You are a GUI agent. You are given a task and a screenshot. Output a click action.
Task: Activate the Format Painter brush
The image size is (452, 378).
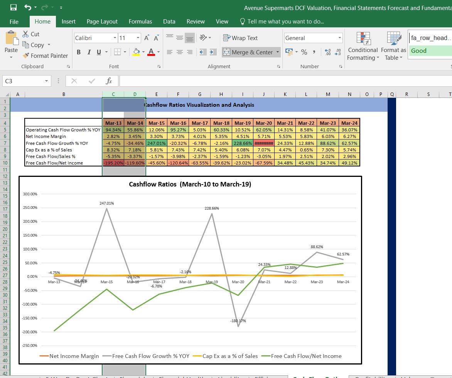pos(26,55)
